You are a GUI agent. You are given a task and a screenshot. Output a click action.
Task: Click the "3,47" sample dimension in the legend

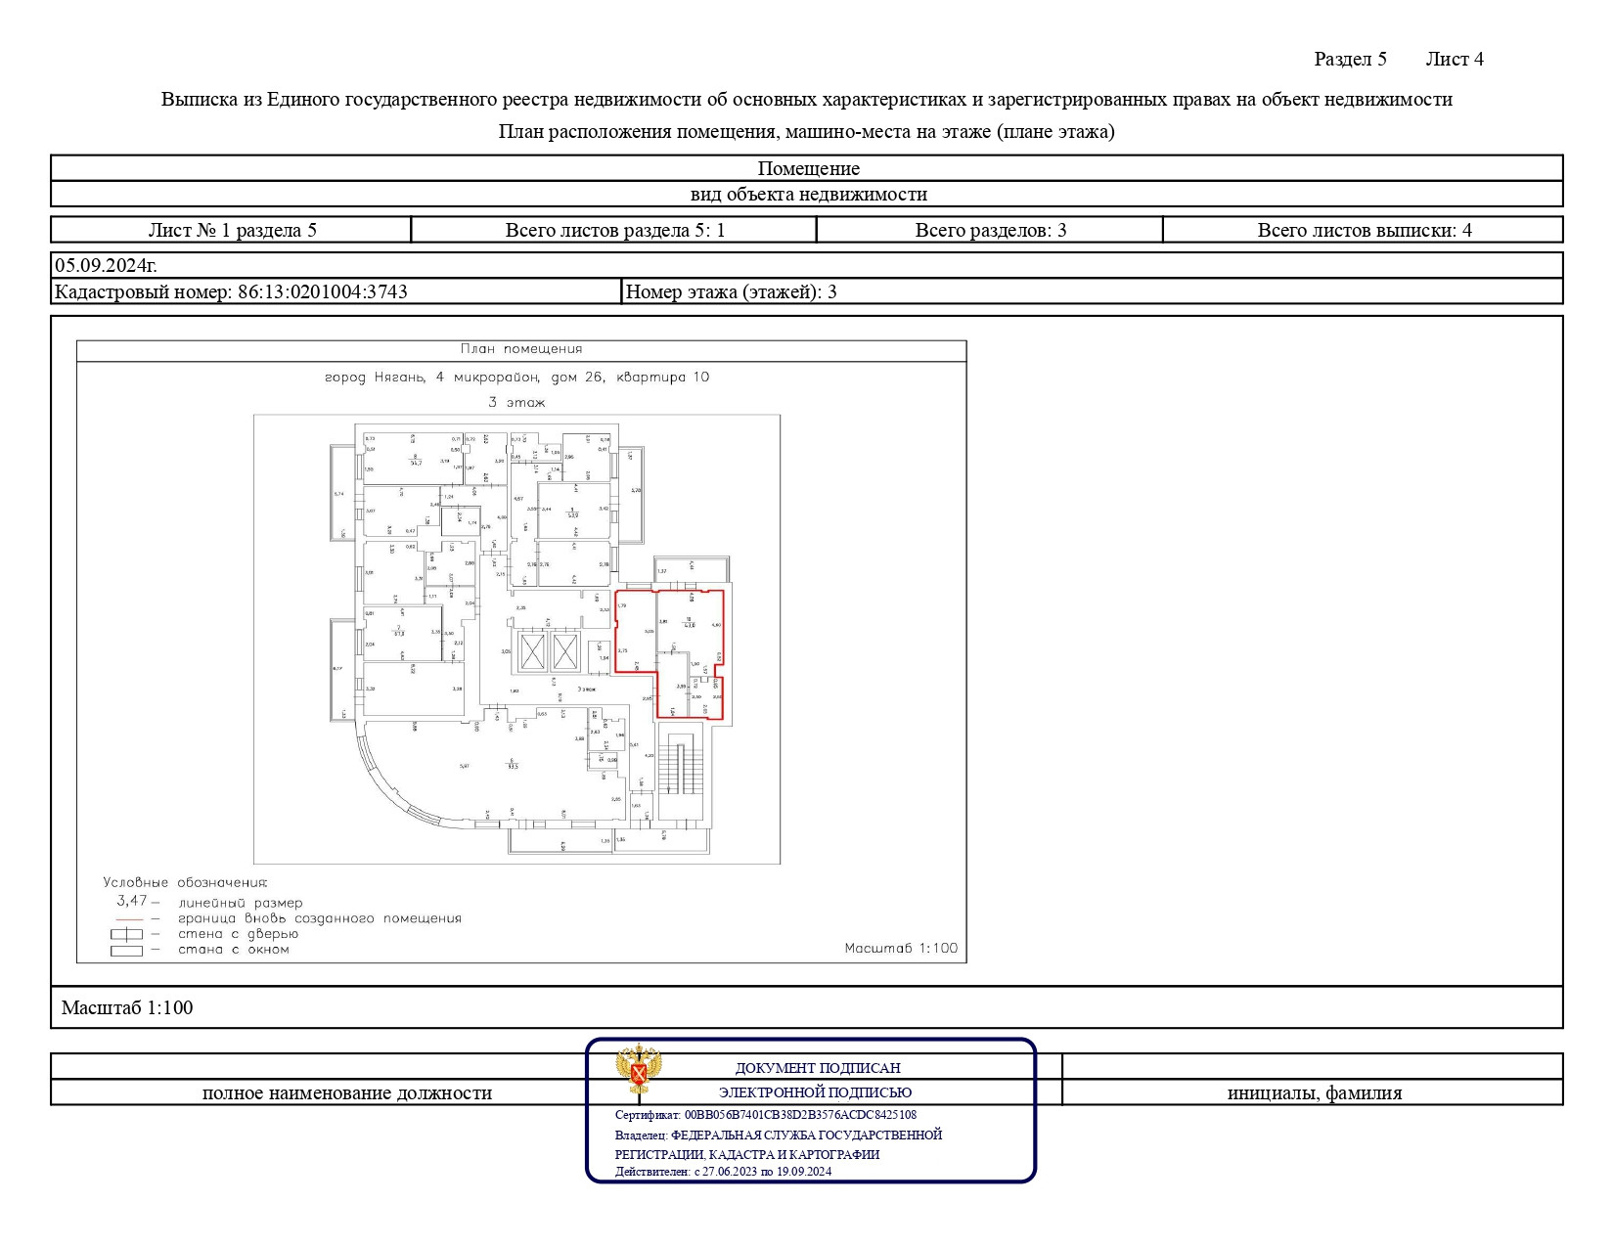(x=132, y=901)
